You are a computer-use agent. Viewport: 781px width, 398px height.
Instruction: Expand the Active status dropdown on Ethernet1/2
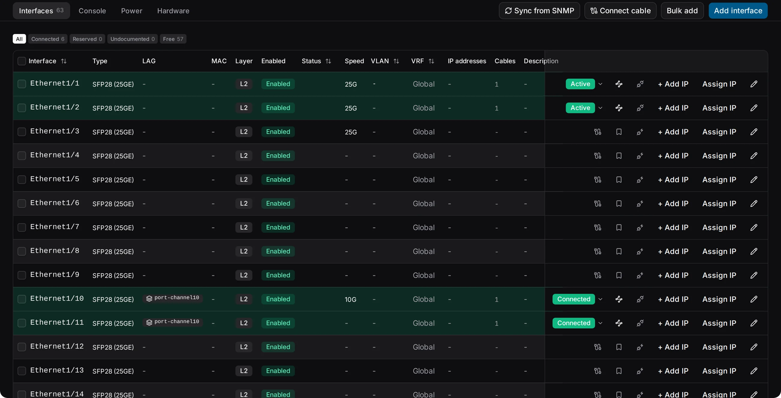tap(600, 108)
